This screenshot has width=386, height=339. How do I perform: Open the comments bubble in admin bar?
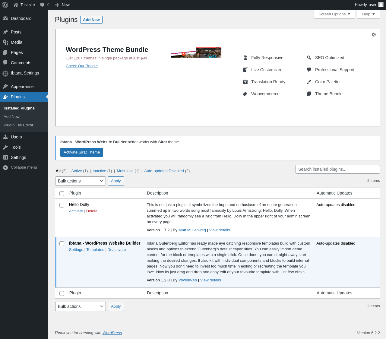tap(43, 5)
